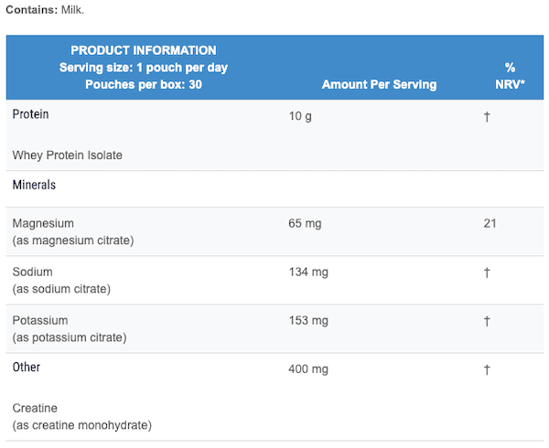Click the Potassium row label

(40, 321)
